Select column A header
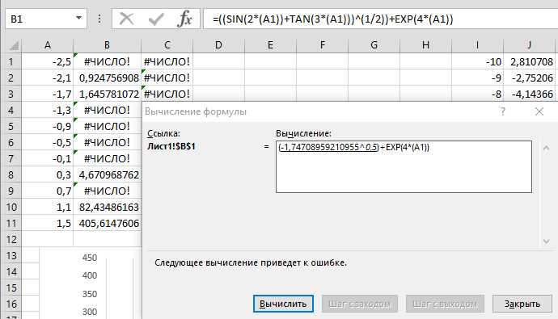 (48, 45)
